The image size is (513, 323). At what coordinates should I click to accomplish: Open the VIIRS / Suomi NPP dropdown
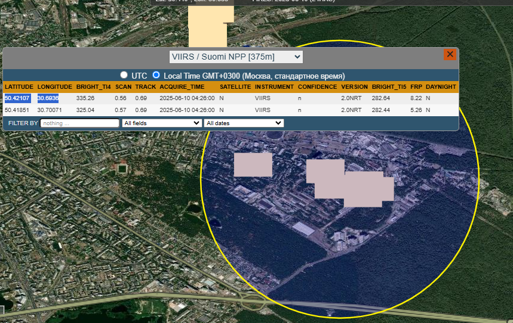point(236,57)
